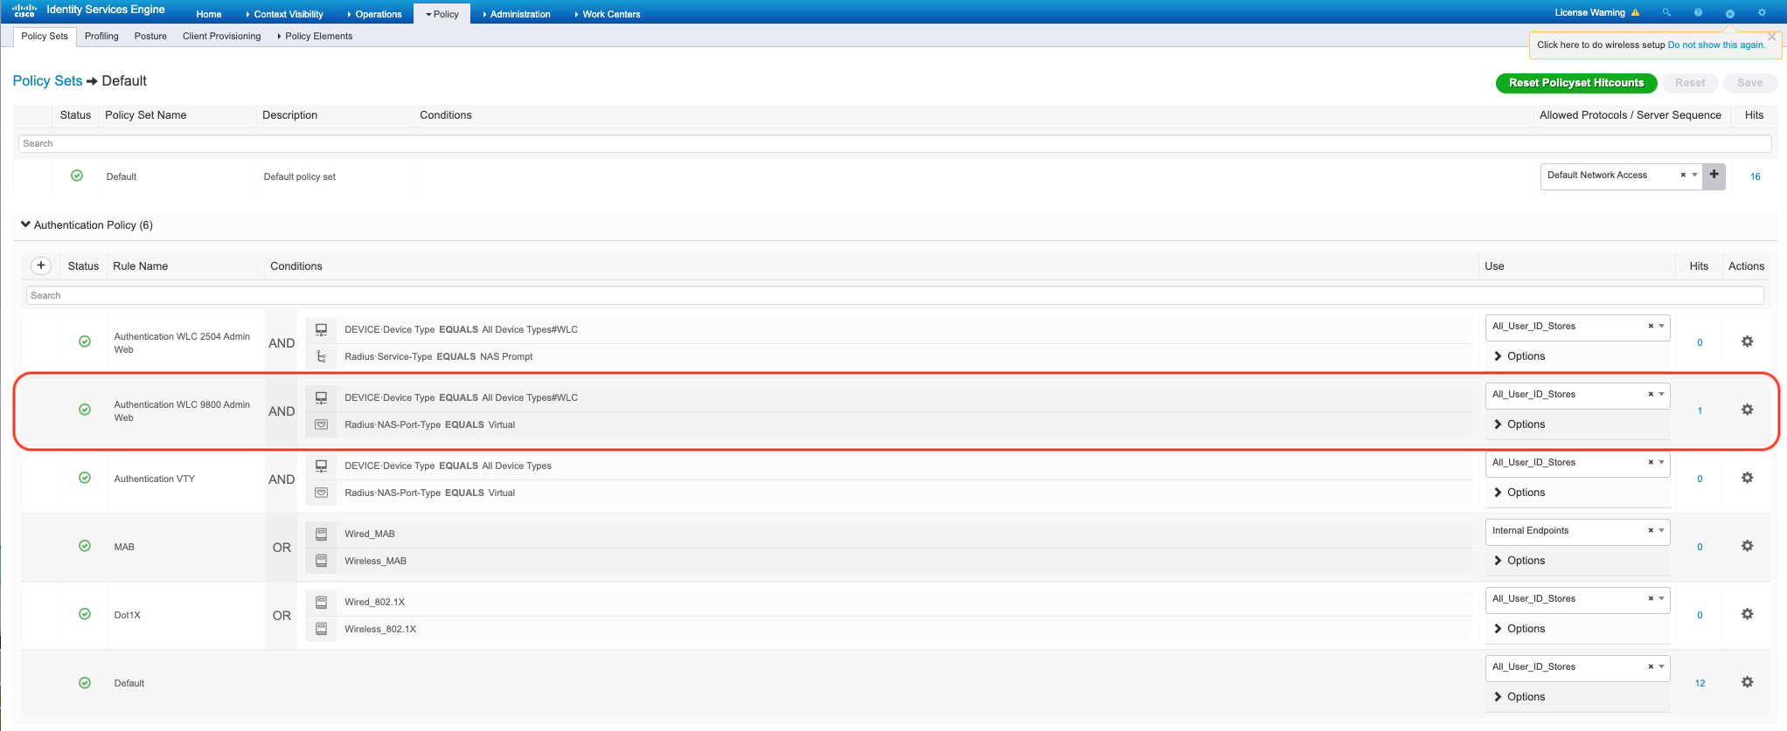Click the Save button
Screen dimensions: 1787x731
pos(1750,83)
